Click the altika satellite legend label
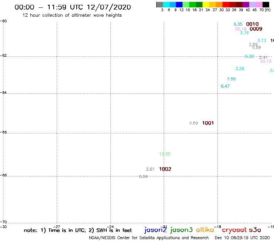 (205, 230)
